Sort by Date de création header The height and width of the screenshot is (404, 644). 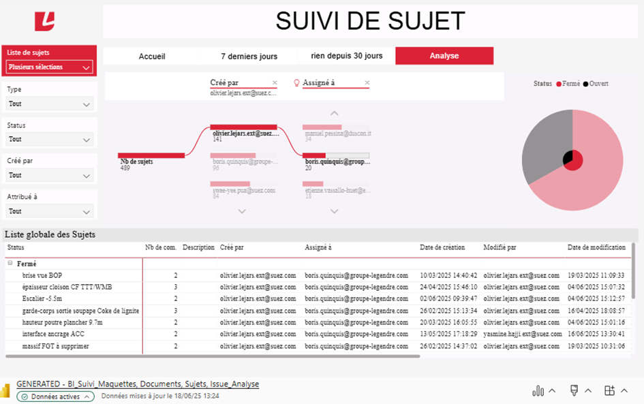442,247
